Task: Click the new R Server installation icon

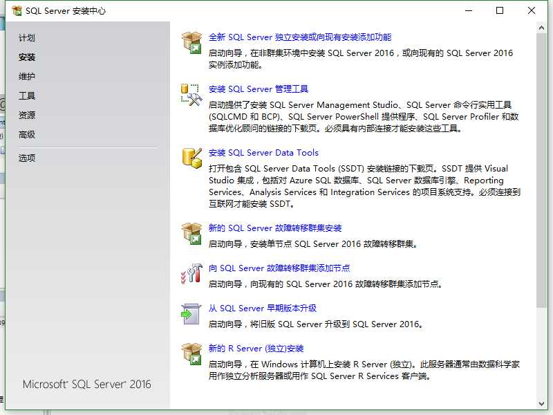Action: [x=191, y=353]
